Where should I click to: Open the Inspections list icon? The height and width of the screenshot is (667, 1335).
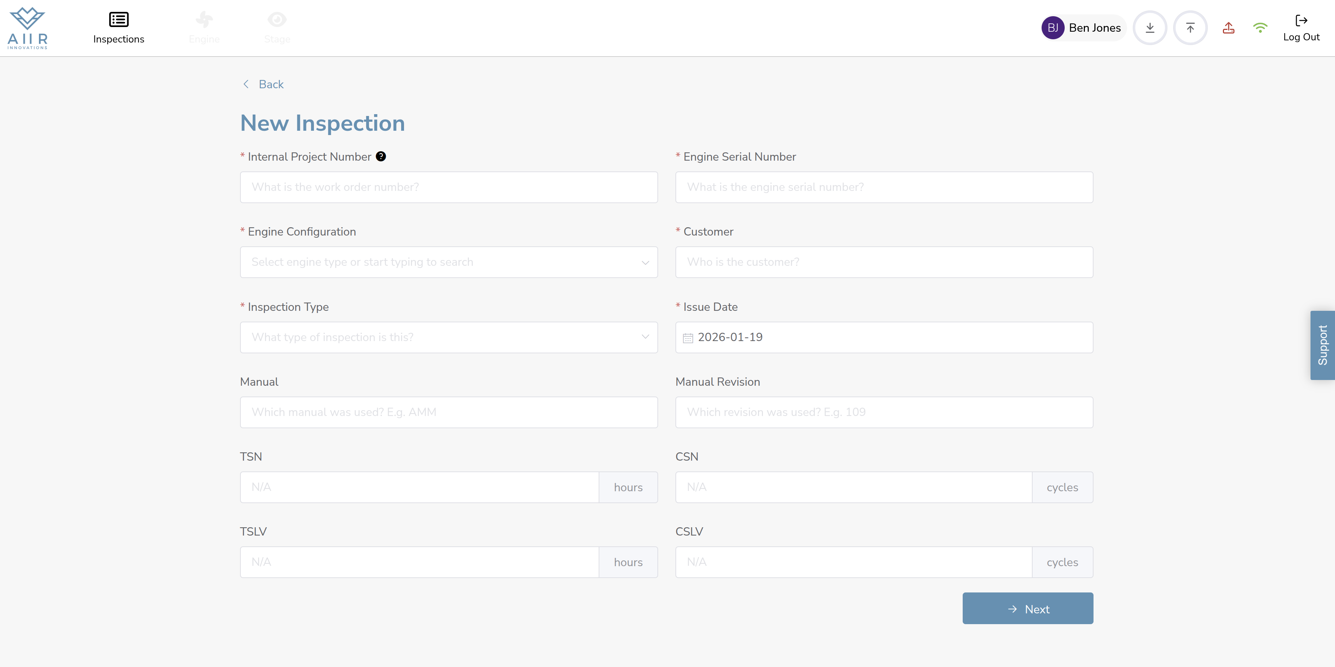[119, 20]
